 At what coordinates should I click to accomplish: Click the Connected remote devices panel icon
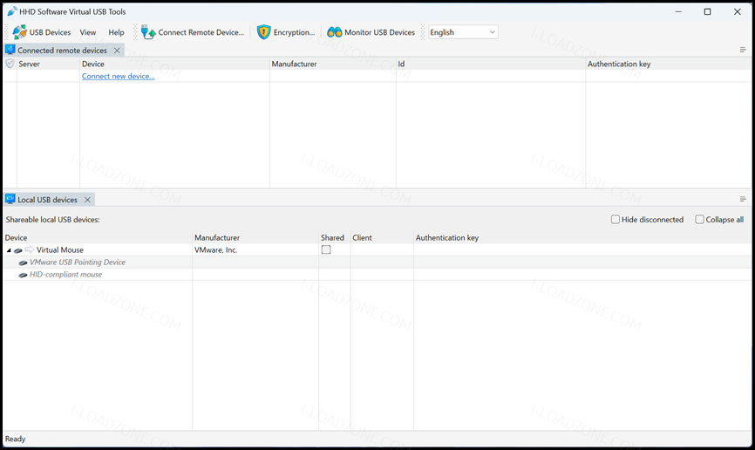click(10, 50)
